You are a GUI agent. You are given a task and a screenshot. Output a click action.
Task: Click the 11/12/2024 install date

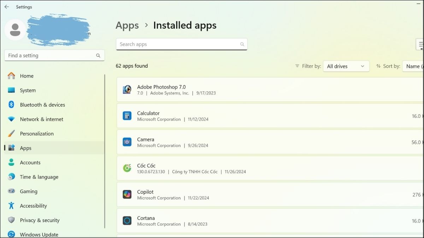[198, 120]
